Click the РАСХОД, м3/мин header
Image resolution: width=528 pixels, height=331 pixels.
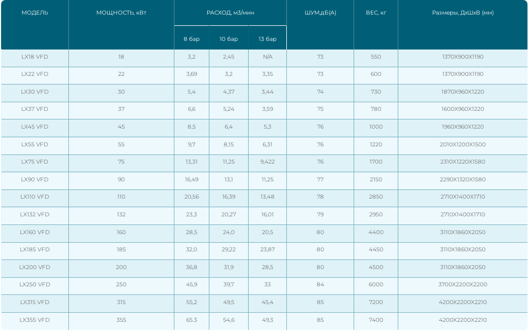pyautogui.click(x=230, y=12)
